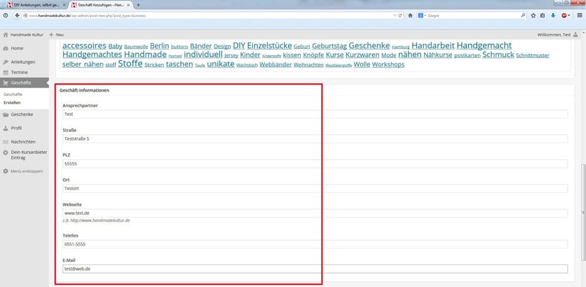
Task: Open the Geschenke sidebar section
Action: (22, 114)
